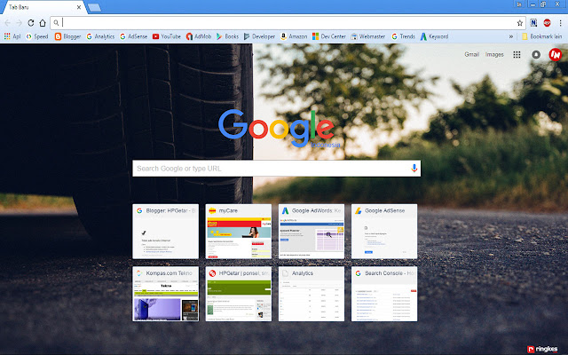Open the Bookmark lain folder
The width and height of the screenshot is (568, 355).
coord(542,36)
